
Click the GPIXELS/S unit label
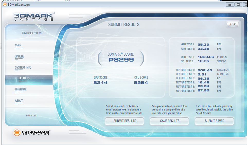[223, 74]
